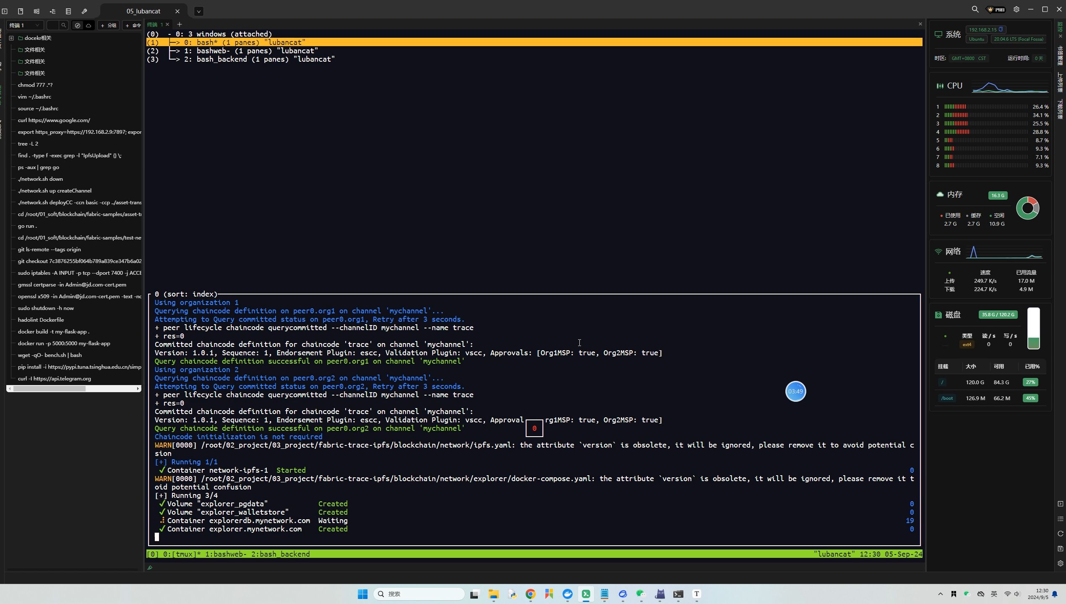Viewport: 1066px width, 604px height.
Task: Switch to the 05_lubancat session tab
Action: click(143, 11)
